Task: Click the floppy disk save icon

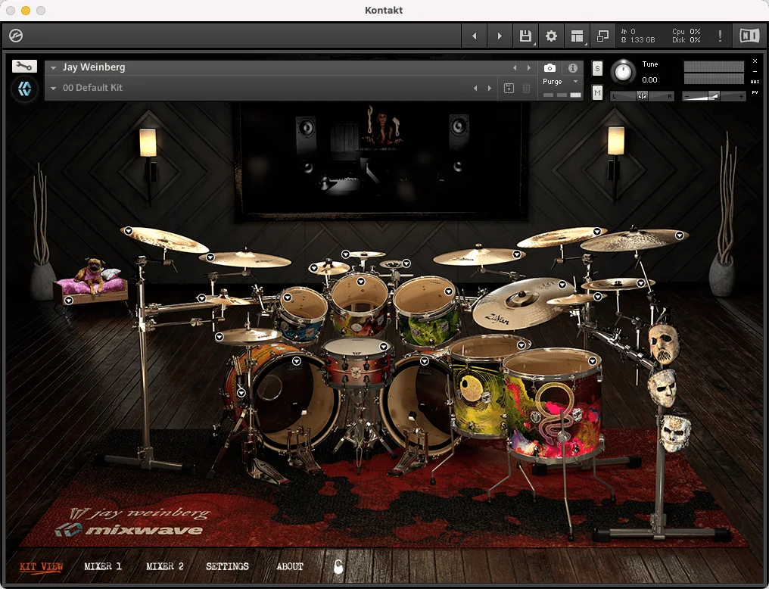Action: click(525, 36)
